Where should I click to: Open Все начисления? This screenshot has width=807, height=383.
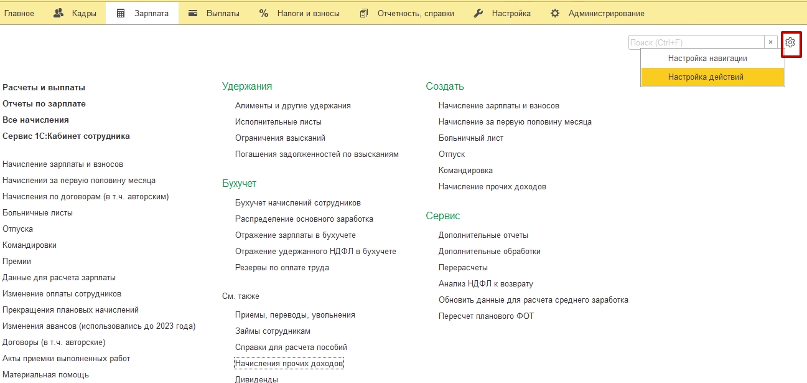click(x=35, y=120)
